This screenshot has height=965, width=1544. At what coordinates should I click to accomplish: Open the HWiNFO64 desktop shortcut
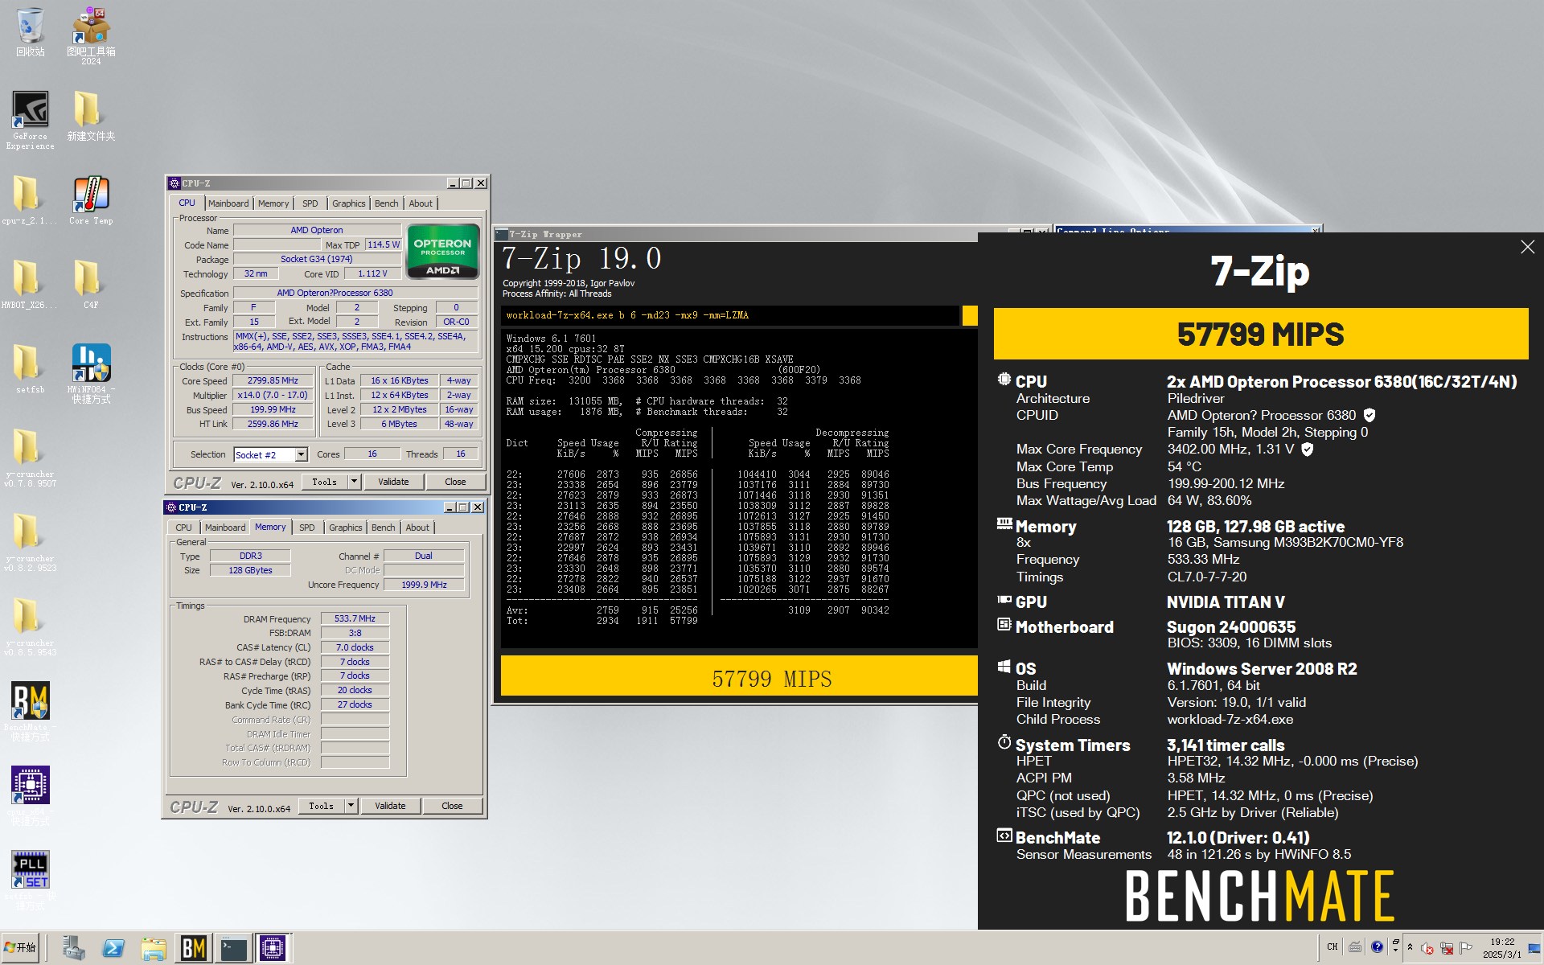[x=91, y=373]
